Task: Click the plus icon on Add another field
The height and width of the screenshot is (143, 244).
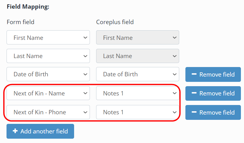Action: (15, 131)
